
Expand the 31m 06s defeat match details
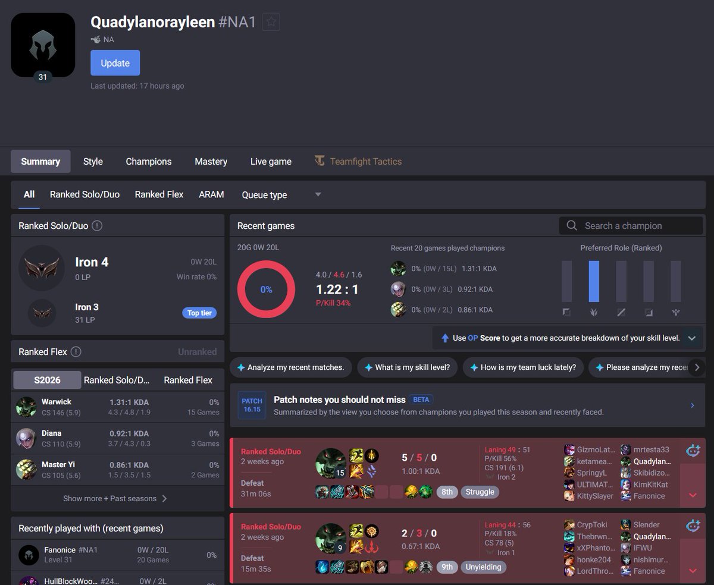[x=693, y=495]
